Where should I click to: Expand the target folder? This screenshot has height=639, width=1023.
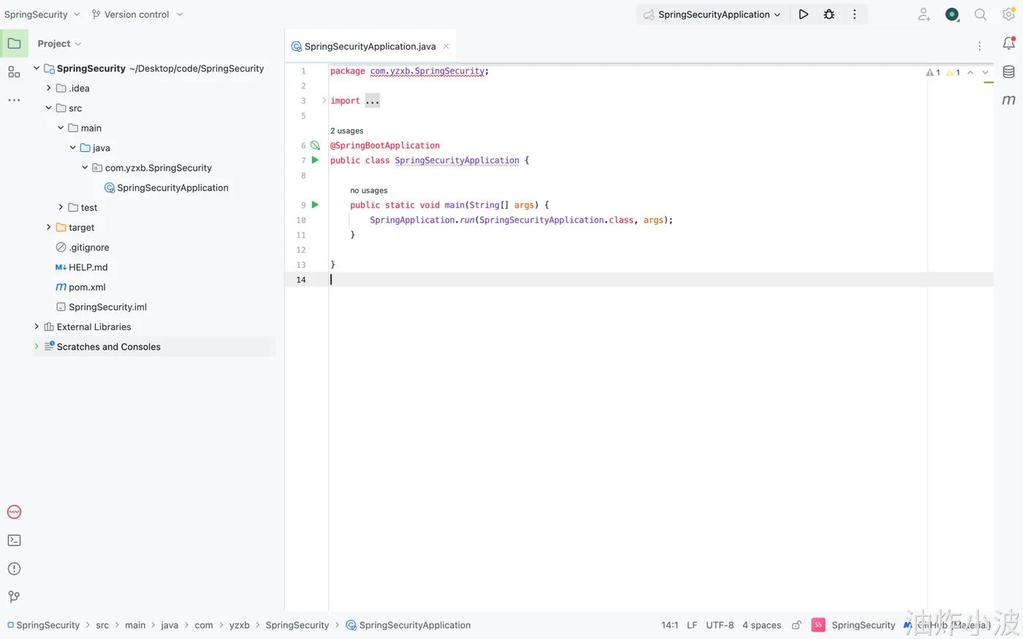pos(49,227)
